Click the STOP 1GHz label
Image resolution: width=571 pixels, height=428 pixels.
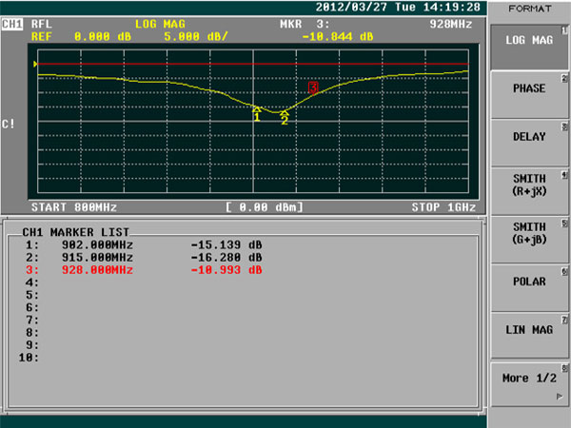tap(443, 207)
